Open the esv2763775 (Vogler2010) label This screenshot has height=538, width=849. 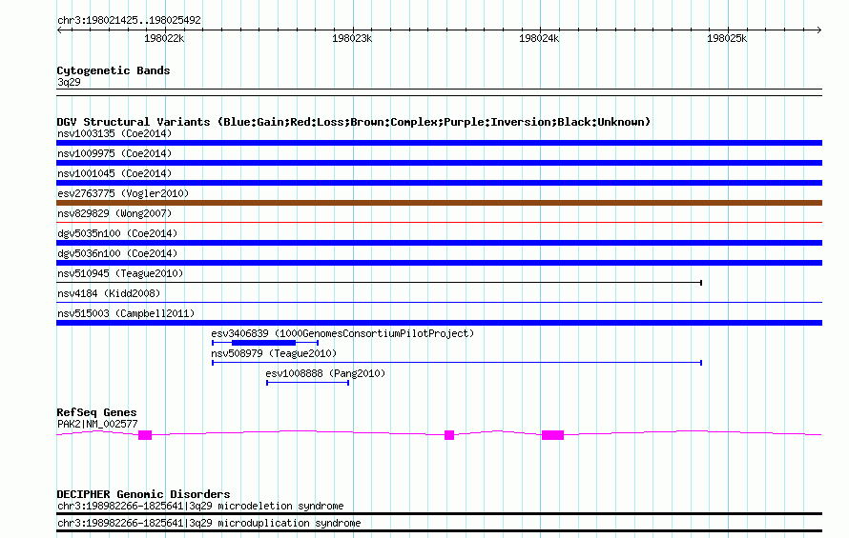[x=123, y=193]
